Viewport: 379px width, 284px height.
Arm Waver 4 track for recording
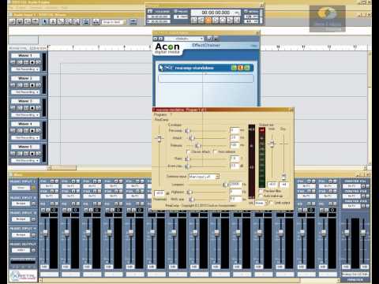coord(32,131)
